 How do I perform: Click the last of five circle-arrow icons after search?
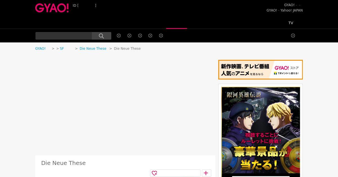[161, 36]
